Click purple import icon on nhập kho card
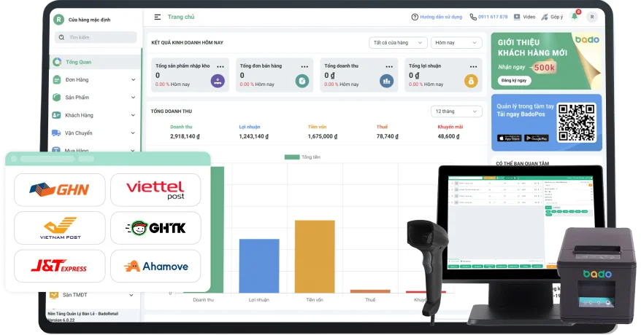Image resolution: width=641 pixels, height=335 pixels. coord(218,81)
